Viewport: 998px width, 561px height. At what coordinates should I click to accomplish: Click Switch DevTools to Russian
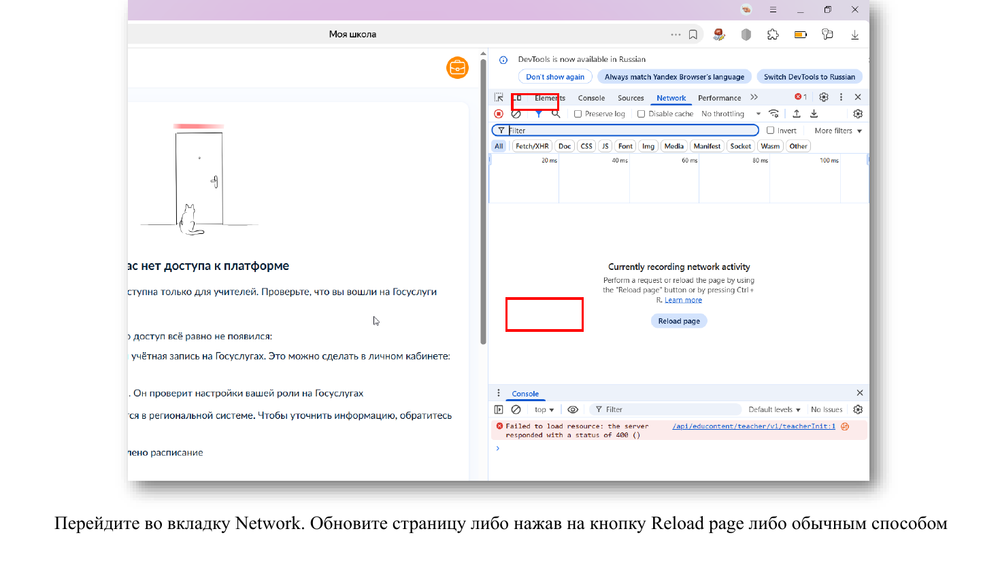point(810,77)
